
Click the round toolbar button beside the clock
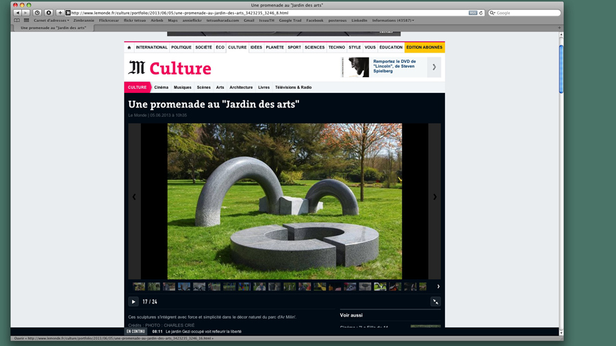click(x=49, y=13)
